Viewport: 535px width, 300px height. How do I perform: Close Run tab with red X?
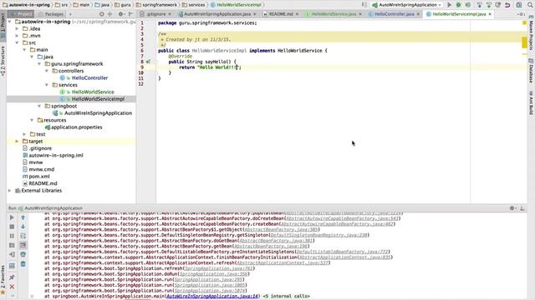(x=12, y=287)
